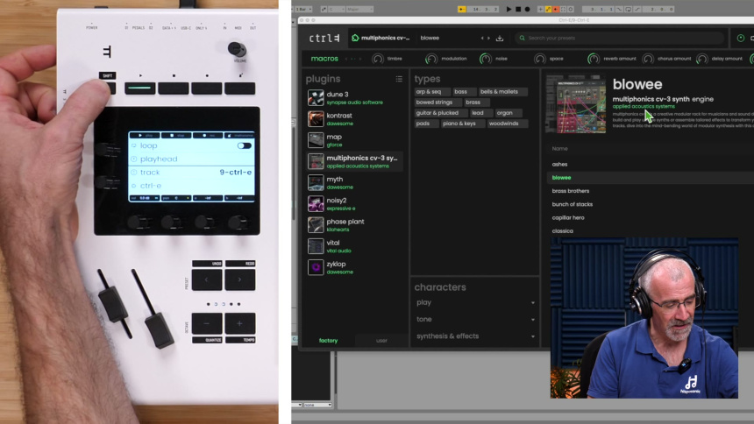Viewport: 754px width, 424px height.
Task: Toggle the automation arm icon
Action: click(548, 9)
